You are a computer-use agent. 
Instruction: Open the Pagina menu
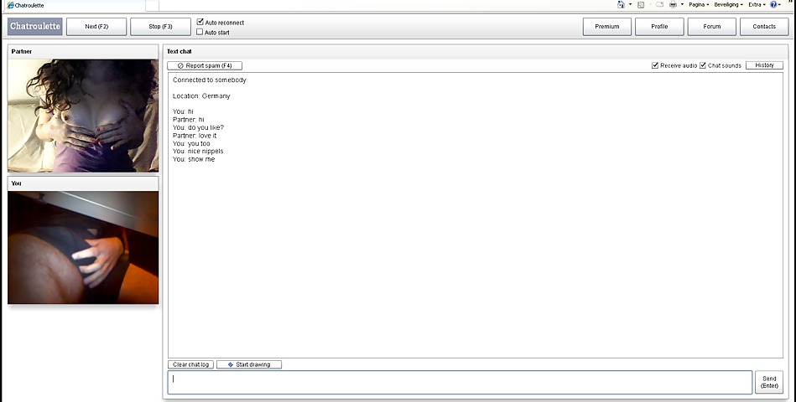pyautogui.click(x=699, y=4)
